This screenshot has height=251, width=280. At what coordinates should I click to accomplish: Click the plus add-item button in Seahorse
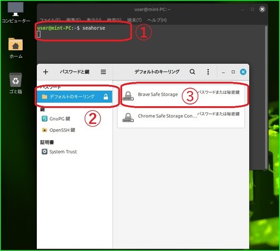45,72
